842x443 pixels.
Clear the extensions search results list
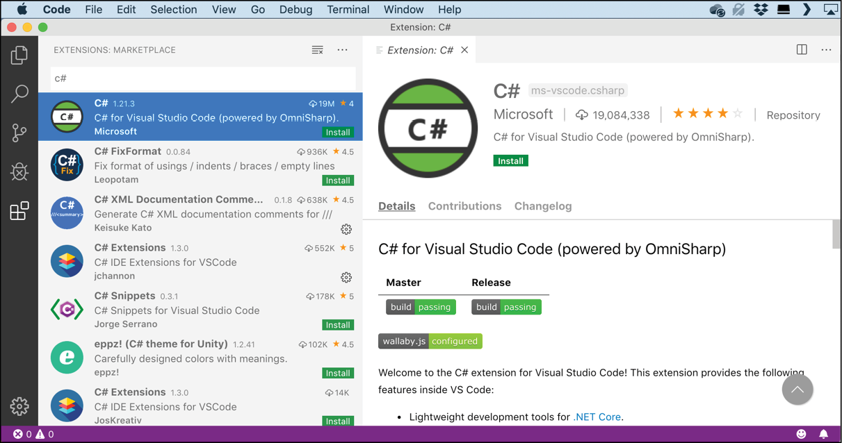click(317, 50)
